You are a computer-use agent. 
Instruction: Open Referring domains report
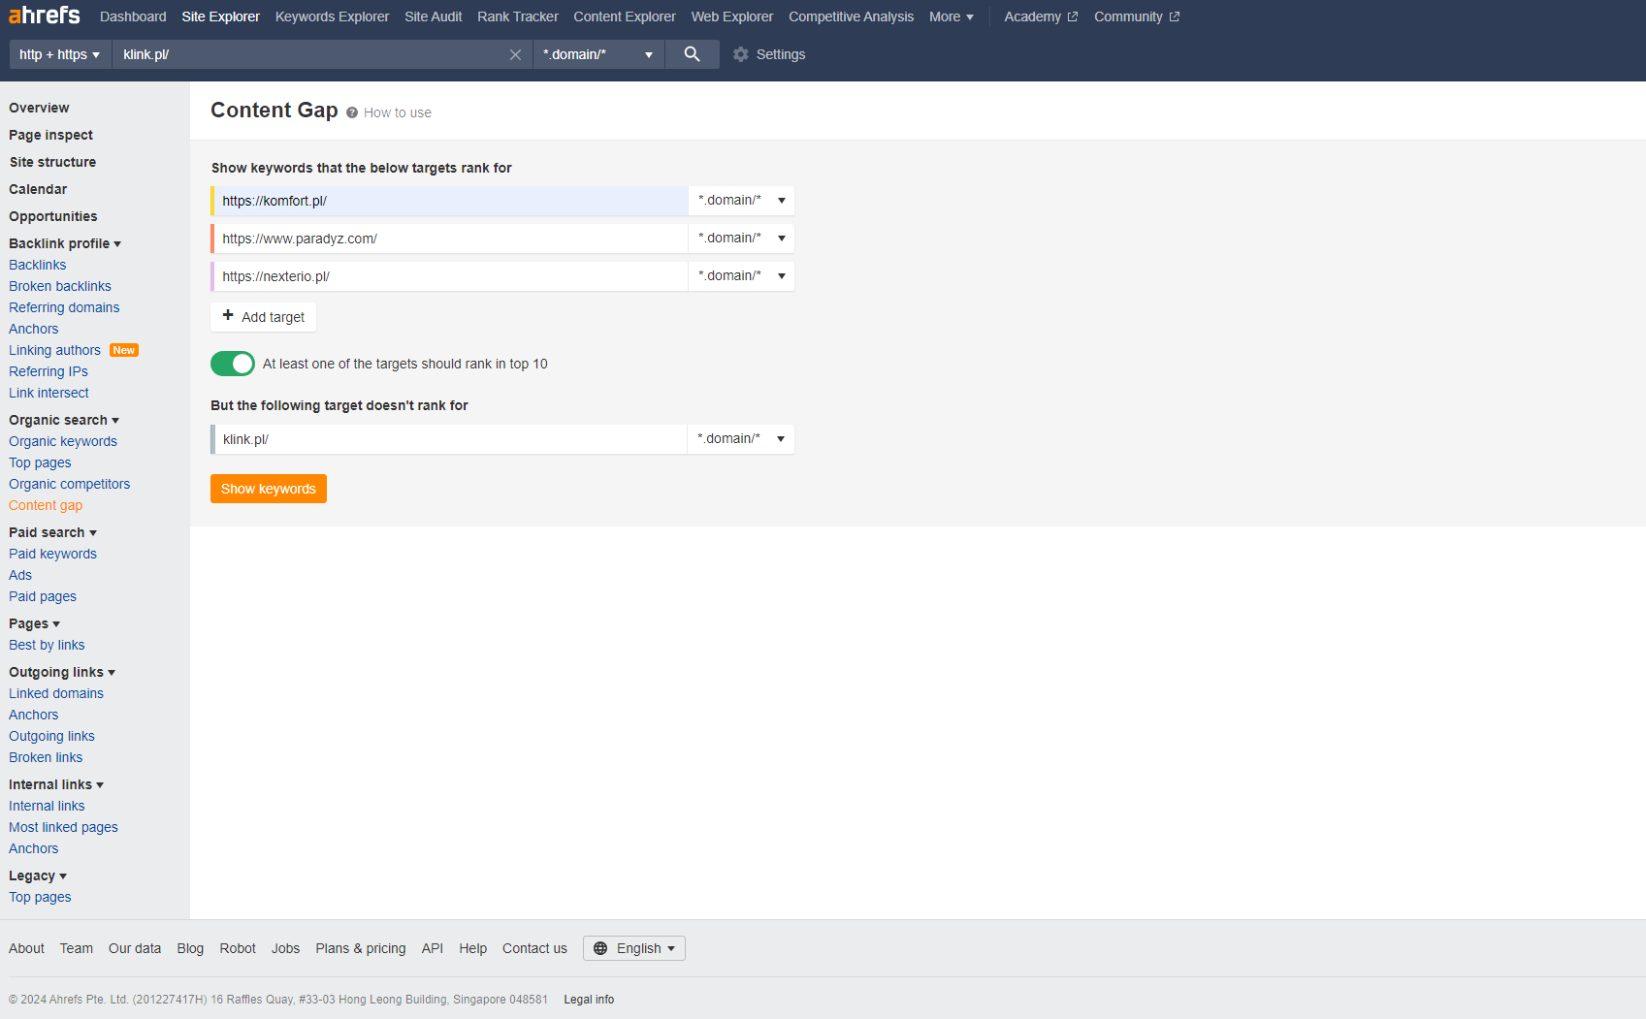click(64, 307)
